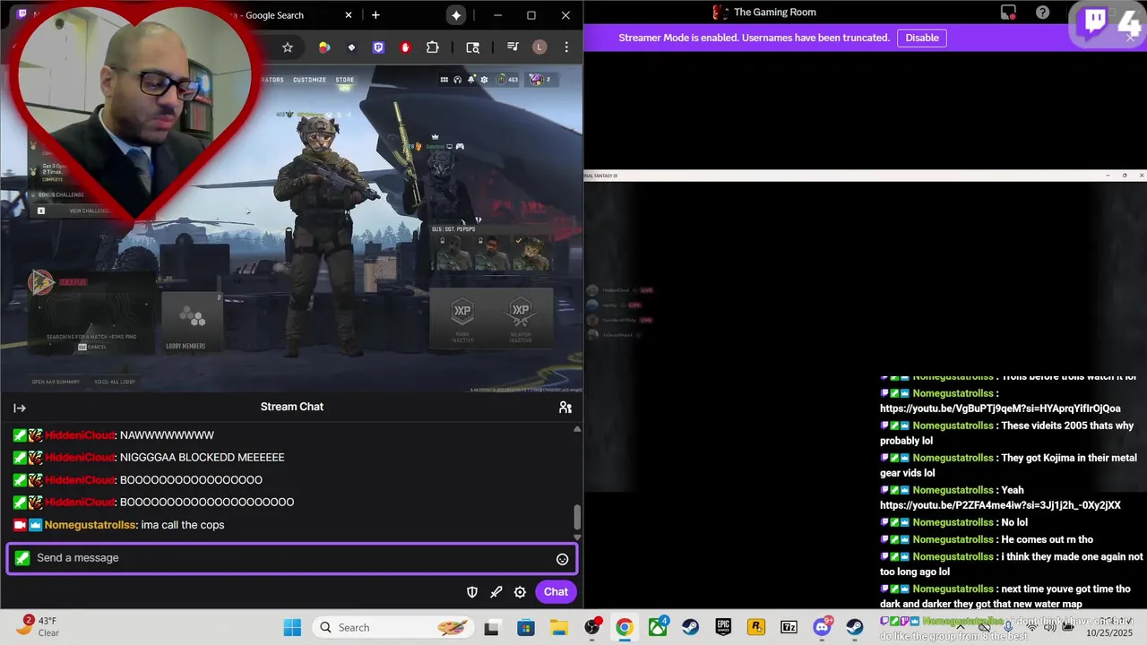
Task: Close the Google Search tab
Action: pyautogui.click(x=348, y=15)
